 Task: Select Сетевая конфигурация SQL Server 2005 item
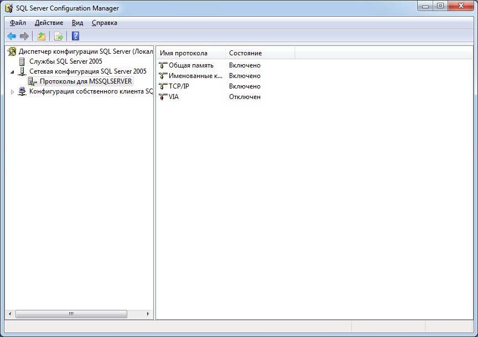88,71
